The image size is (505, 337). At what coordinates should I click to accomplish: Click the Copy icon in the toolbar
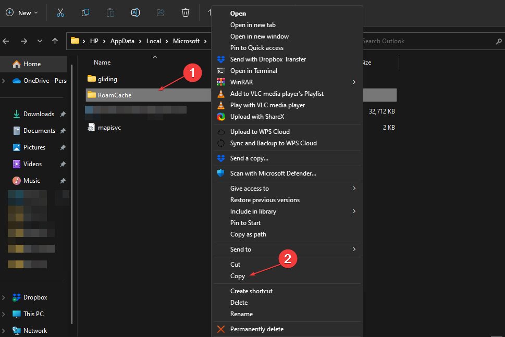click(85, 12)
